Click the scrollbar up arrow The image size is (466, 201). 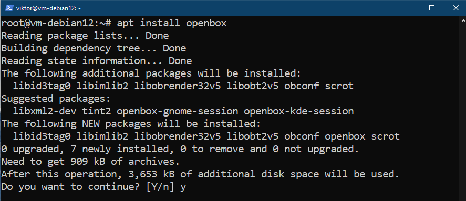463,21
